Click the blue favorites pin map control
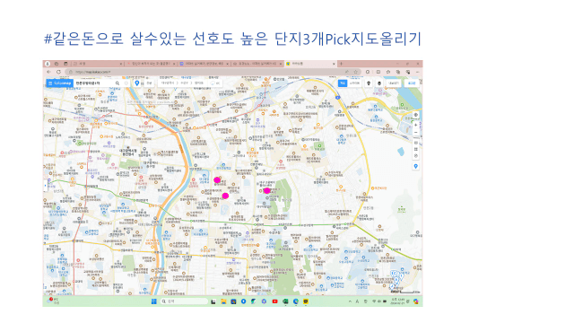 pyautogui.click(x=416, y=166)
